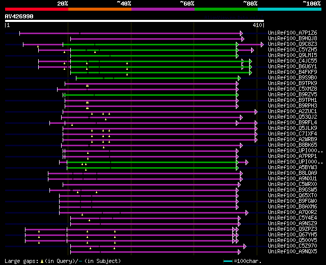Screen dimensions: 326x265
Task: Click the arrowhead ending the UniRef100_A7Q0R2 alignment
Action: [x=247, y=213]
